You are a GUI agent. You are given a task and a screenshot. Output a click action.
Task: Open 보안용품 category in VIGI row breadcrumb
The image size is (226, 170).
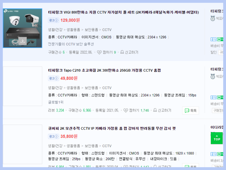[91, 30]
